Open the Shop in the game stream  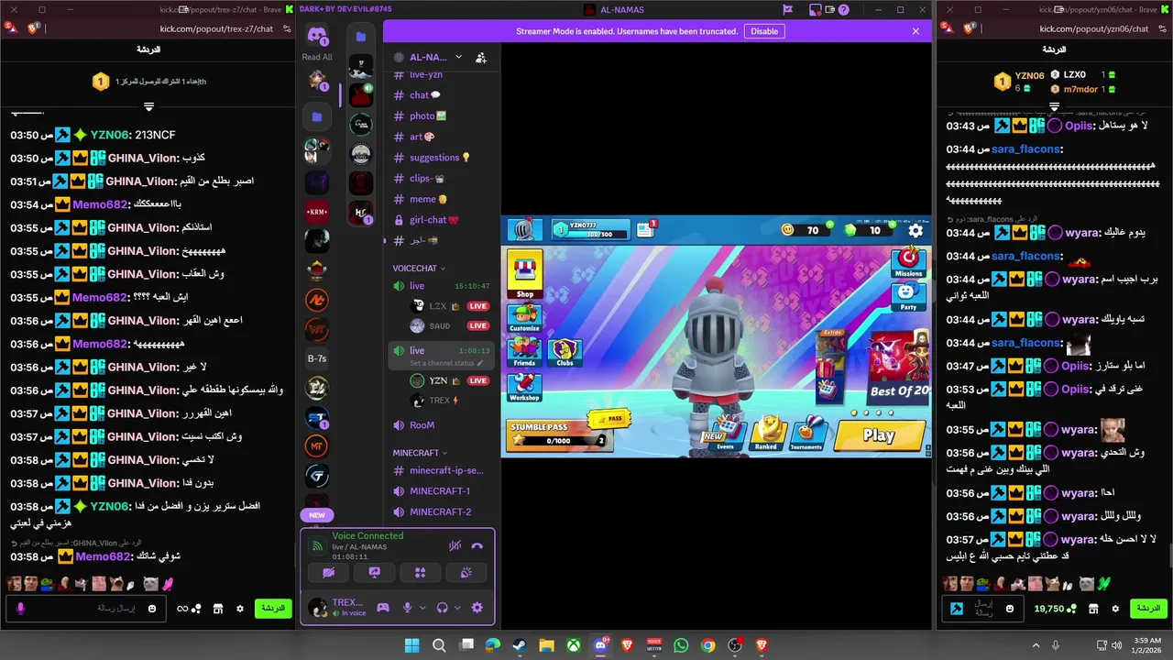click(x=524, y=274)
